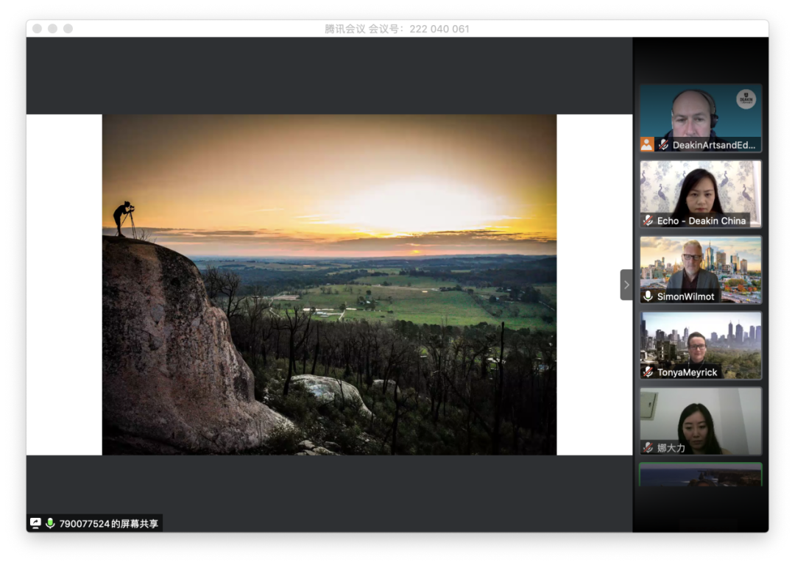Click muted microphone icon beside 娜大力
The image size is (795, 565).
click(x=649, y=447)
